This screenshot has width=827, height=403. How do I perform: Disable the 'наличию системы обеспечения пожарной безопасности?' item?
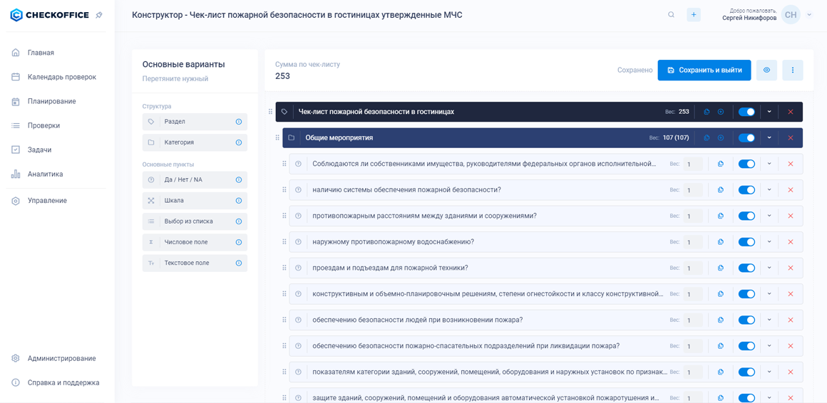(746, 190)
